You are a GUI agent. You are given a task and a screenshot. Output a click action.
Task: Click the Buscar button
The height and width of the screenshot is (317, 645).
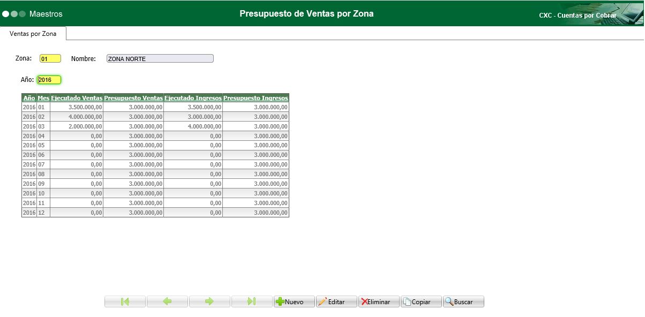(463, 301)
